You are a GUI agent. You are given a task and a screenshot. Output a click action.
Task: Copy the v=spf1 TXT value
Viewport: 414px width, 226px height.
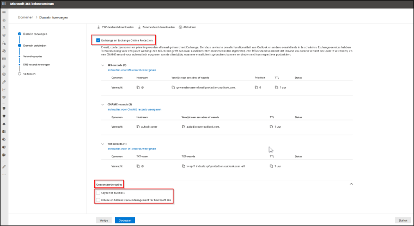(x=183, y=166)
